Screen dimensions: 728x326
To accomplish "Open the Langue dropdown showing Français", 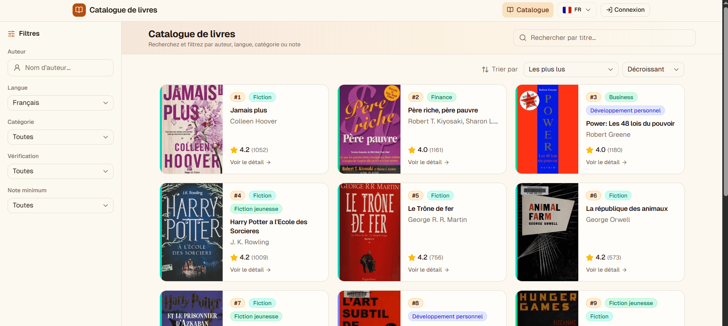I will tap(60, 103).
